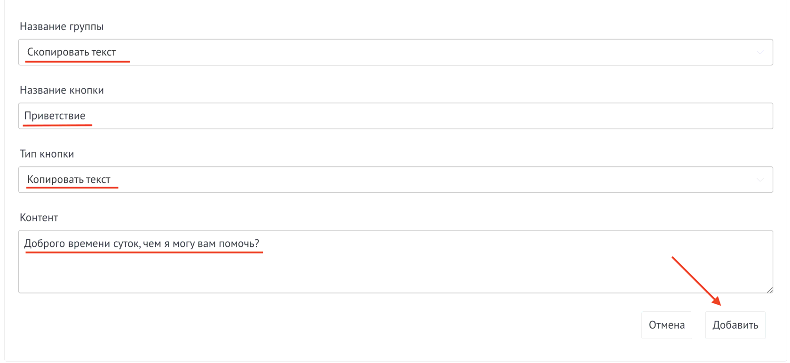Open the Тип кнопки dropdown arrow
This screenshot has height=363, width=790.
pos(760,180)
